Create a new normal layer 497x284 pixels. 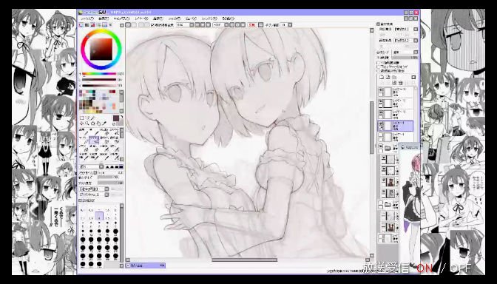pyautogui.click(x=382, y=77)
